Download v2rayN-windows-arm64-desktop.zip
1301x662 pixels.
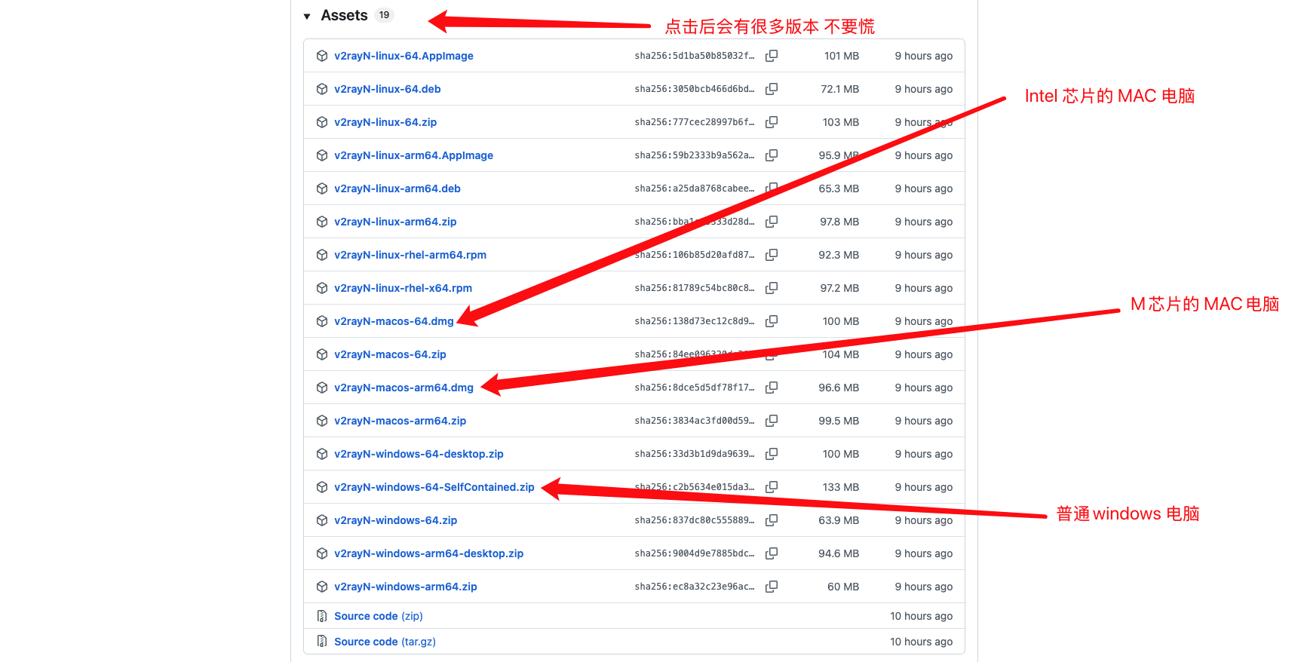pos(428,553)
